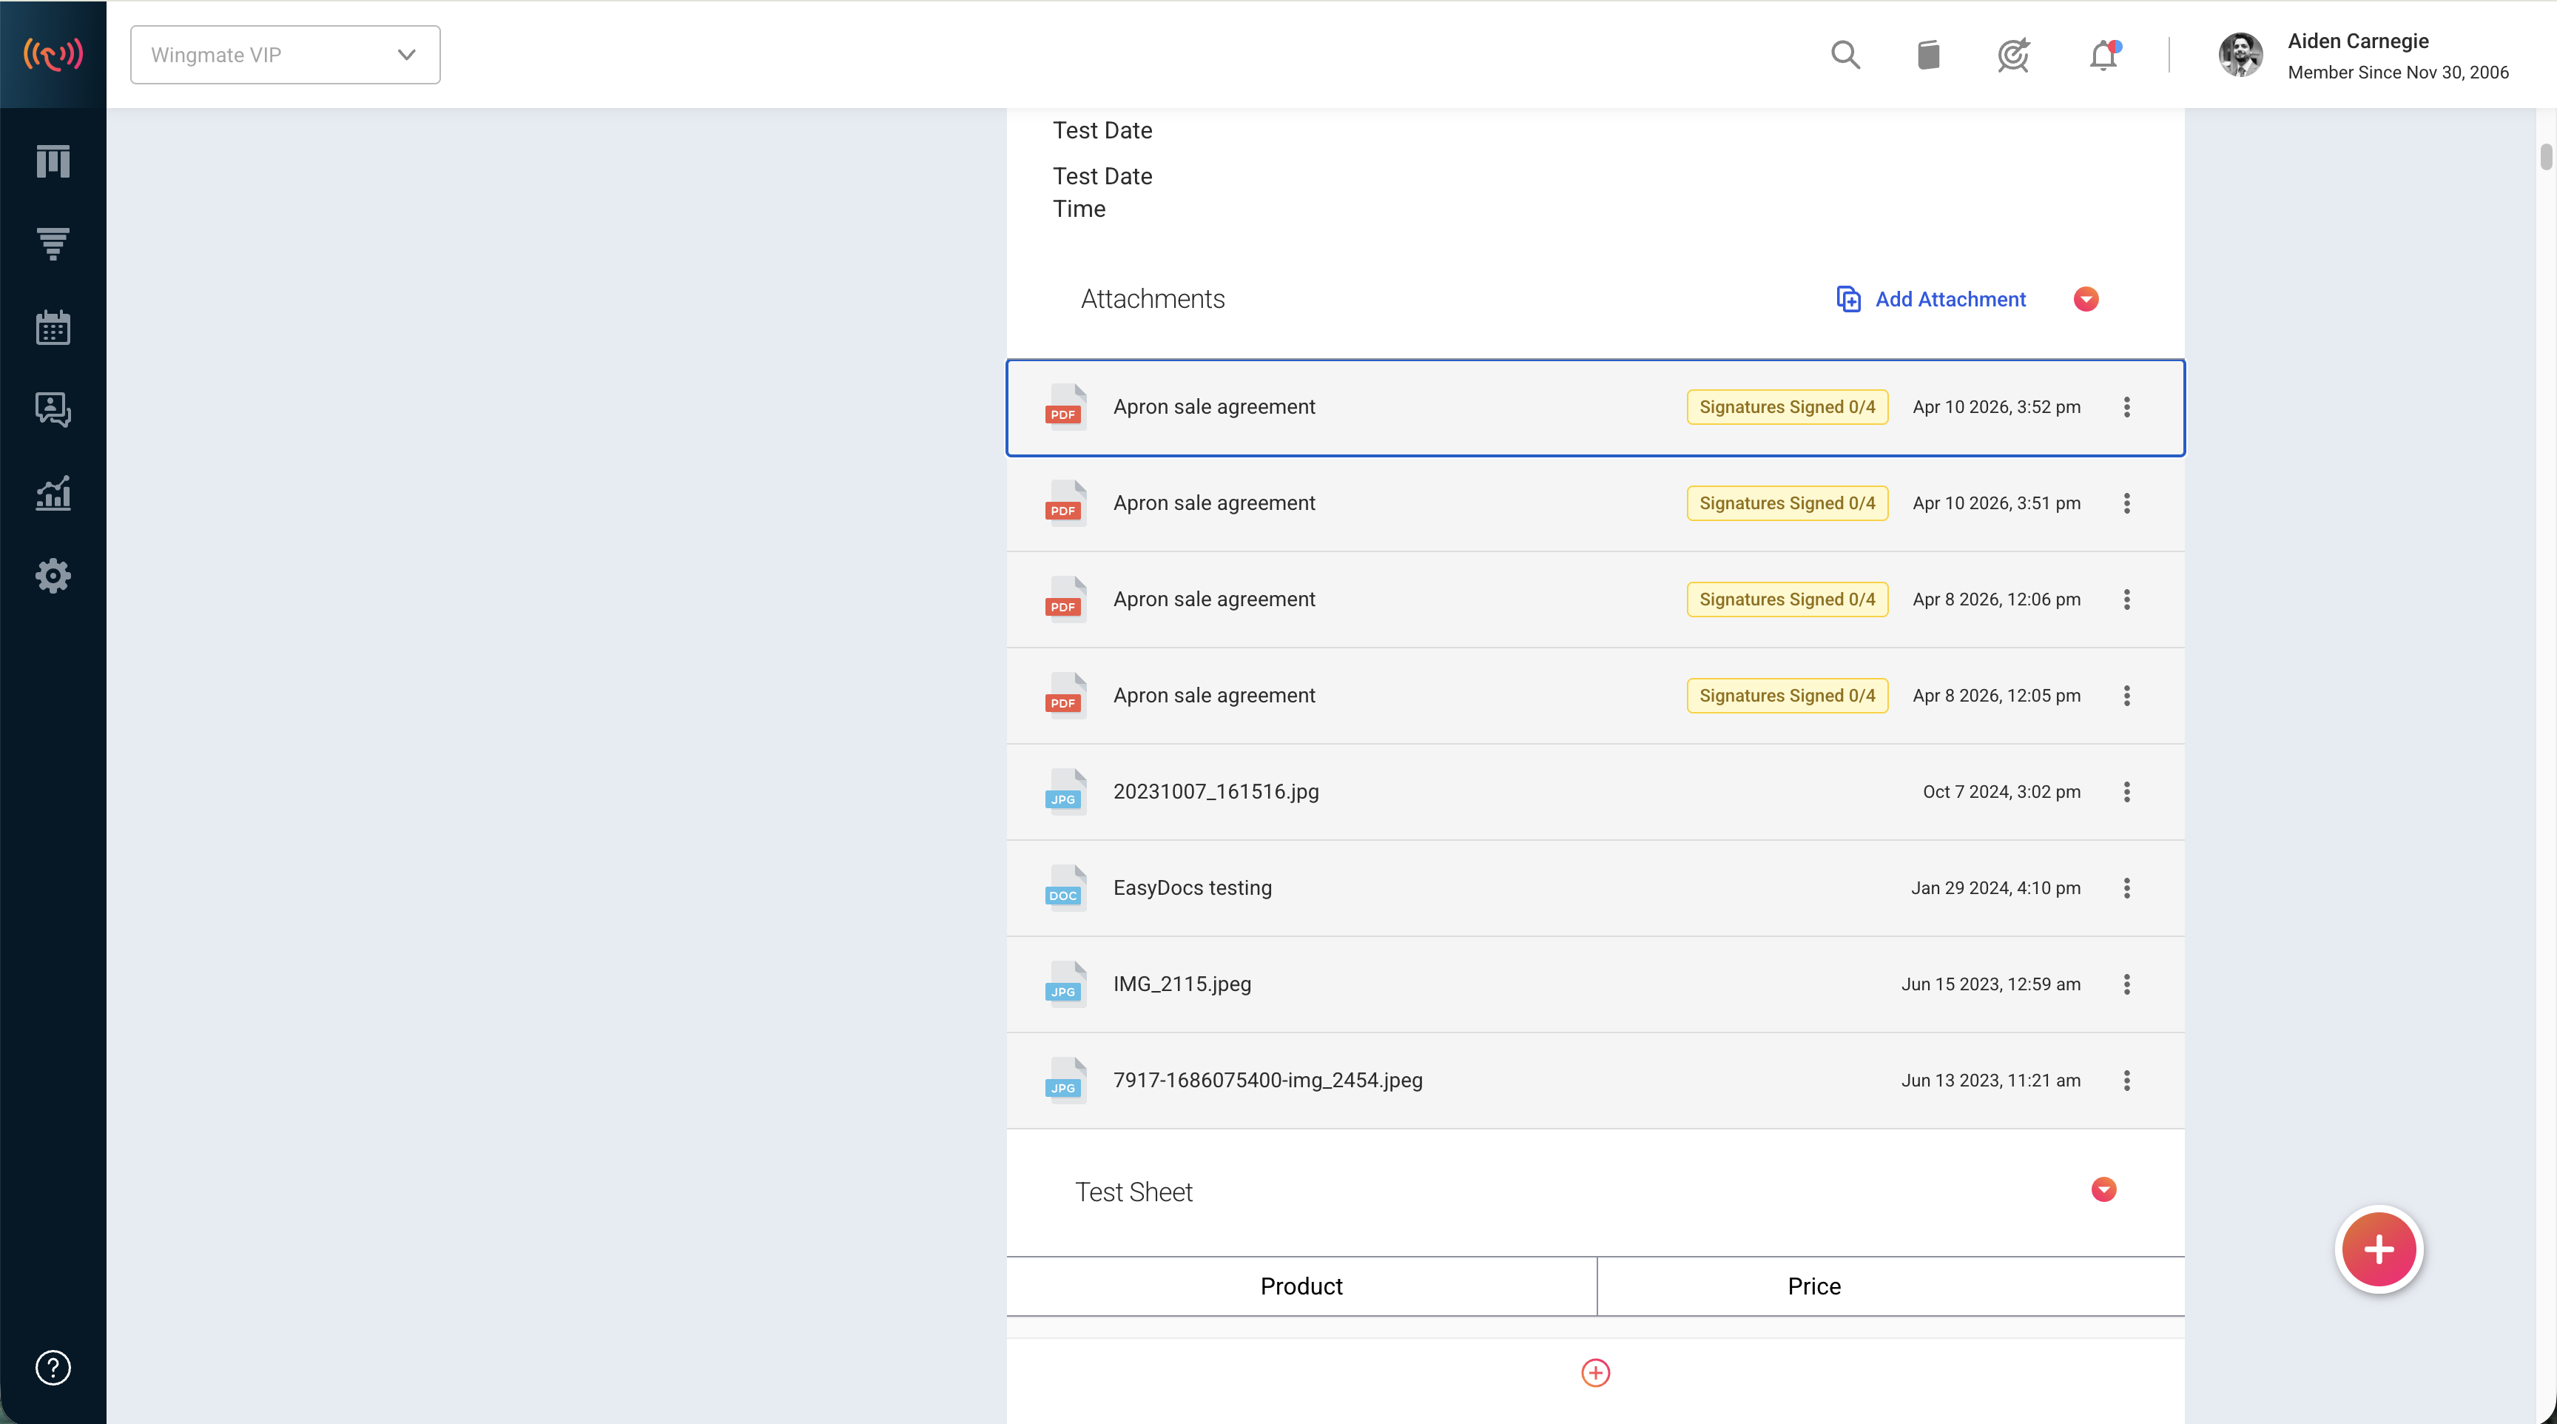
Task: Open the calendar sidebar icon
Action: (53, 326)
